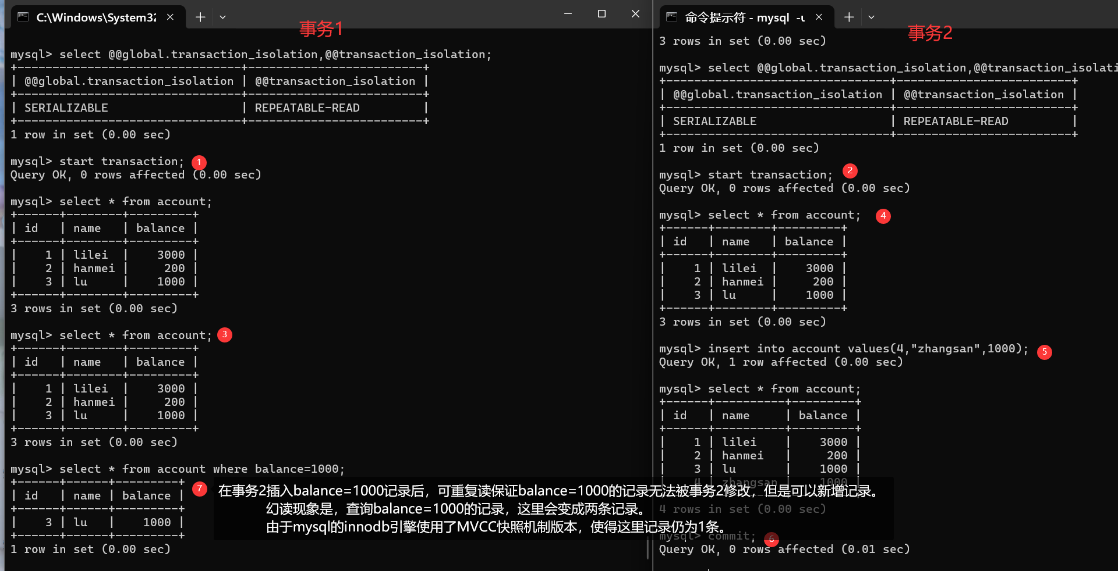Open a new tab in the left terminal
Viewport: 1118px width, 571px height.
point(200,17)
